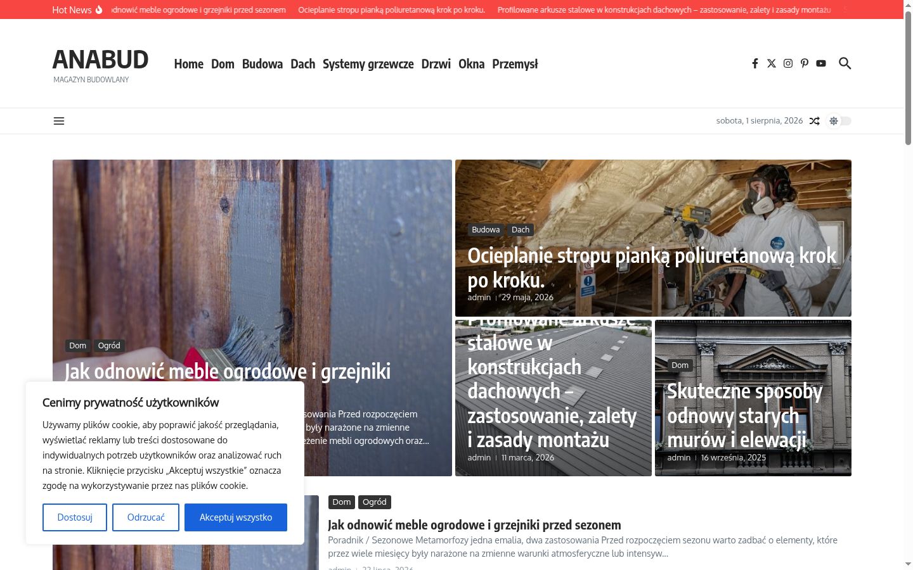
Task: Open the Dom menu item
Action: pyautogui.click(x=223, y=64)
